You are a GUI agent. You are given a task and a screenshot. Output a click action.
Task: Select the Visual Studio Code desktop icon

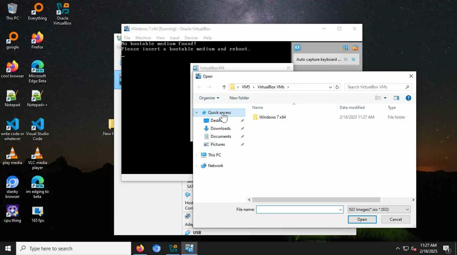tap(37, 129)
